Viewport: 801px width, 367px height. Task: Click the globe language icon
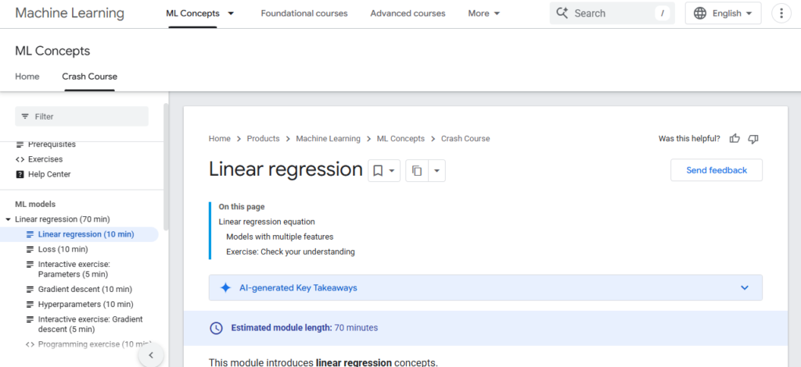(699, 13)
